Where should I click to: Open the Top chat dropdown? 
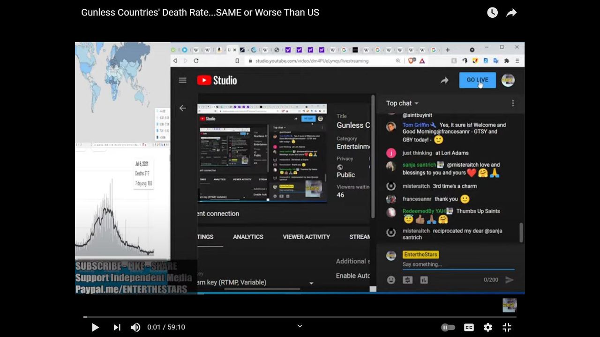pyautogui.click(x=402, y=103)
